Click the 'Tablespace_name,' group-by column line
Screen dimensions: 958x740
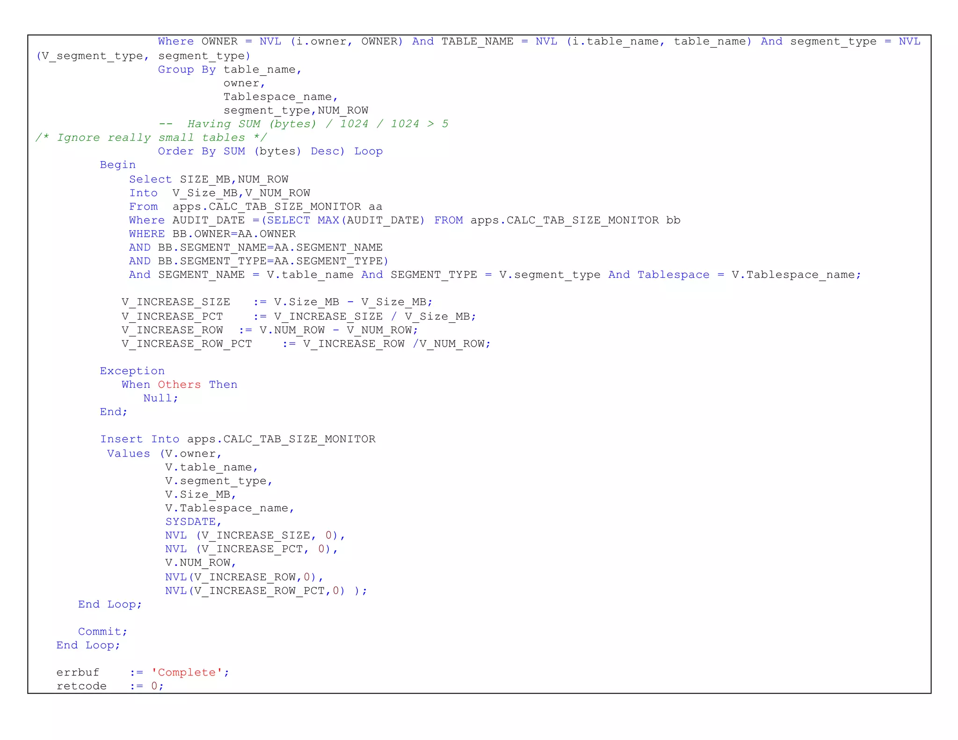click(x=281, y=97)
